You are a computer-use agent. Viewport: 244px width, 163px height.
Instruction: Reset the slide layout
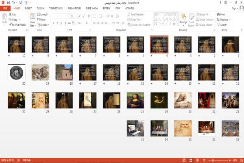[41, 20]
